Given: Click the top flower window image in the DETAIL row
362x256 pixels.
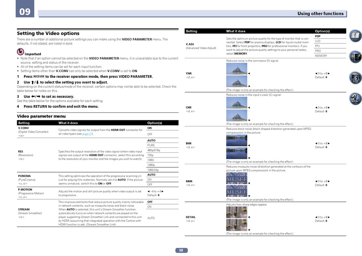Looking at the screenshot, I should [x=237, y=212].
